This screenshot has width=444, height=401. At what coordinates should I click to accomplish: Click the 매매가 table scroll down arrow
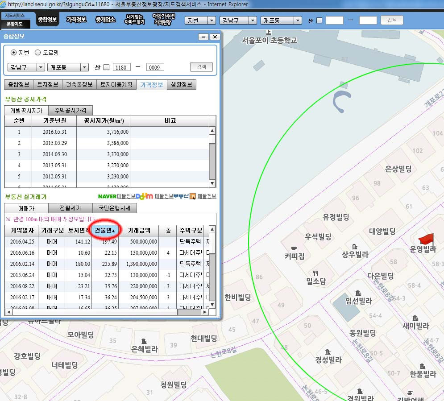(x=212, y=305)
